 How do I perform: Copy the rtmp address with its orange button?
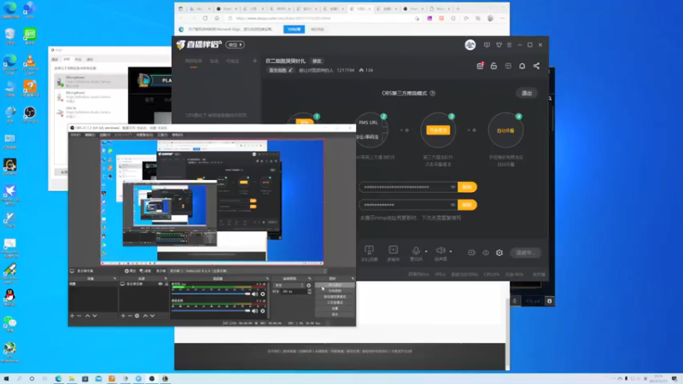pyautogui.click(x=467, y=187)
